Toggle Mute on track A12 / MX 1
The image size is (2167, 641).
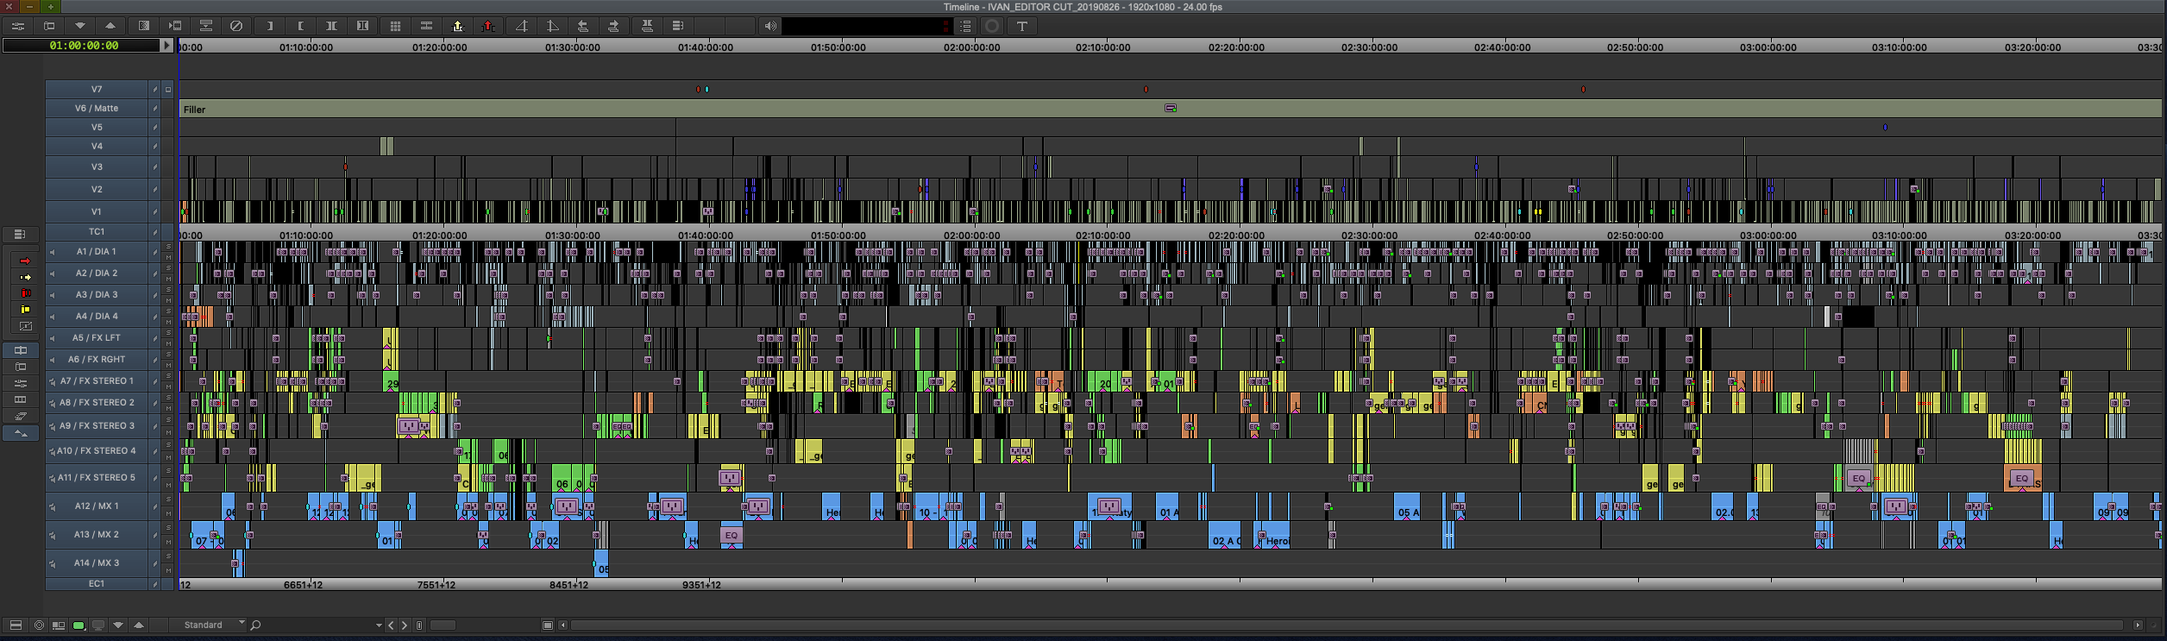(x=168, y=512)
